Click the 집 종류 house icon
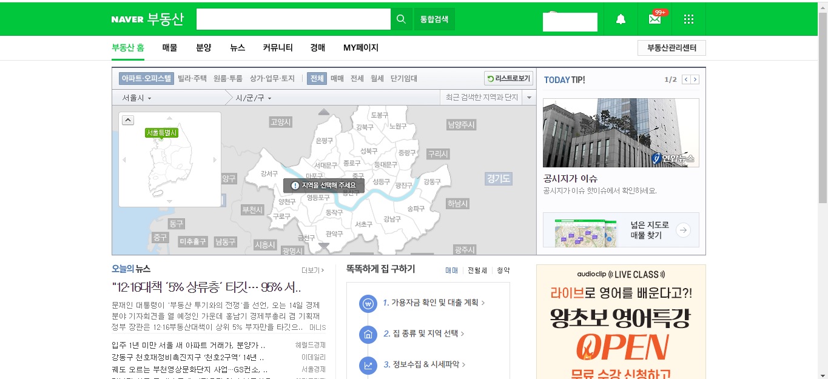 (x=368, y=334)
